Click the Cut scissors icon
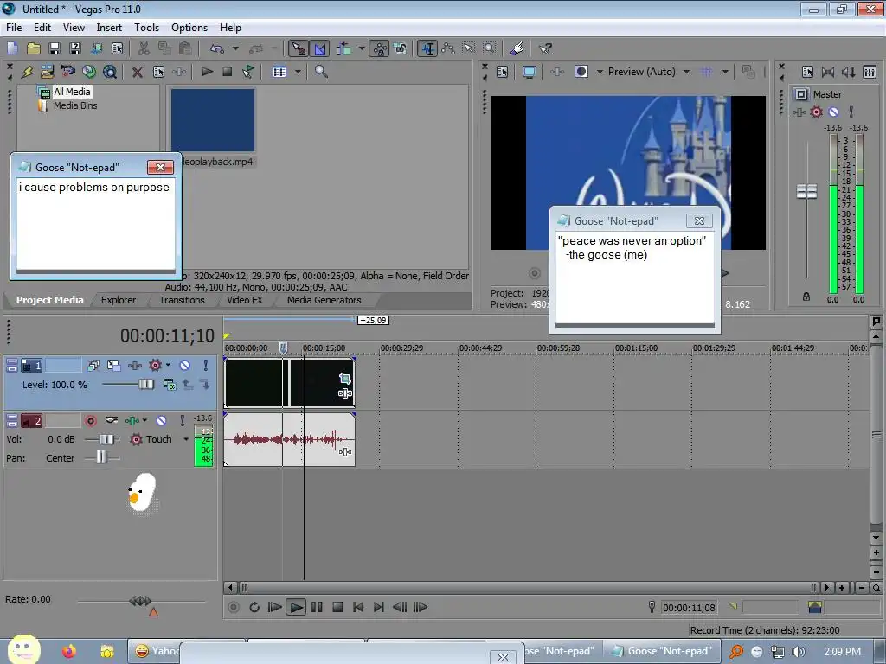The width and height of the screenshot is (886, 664). coord(144,49)
